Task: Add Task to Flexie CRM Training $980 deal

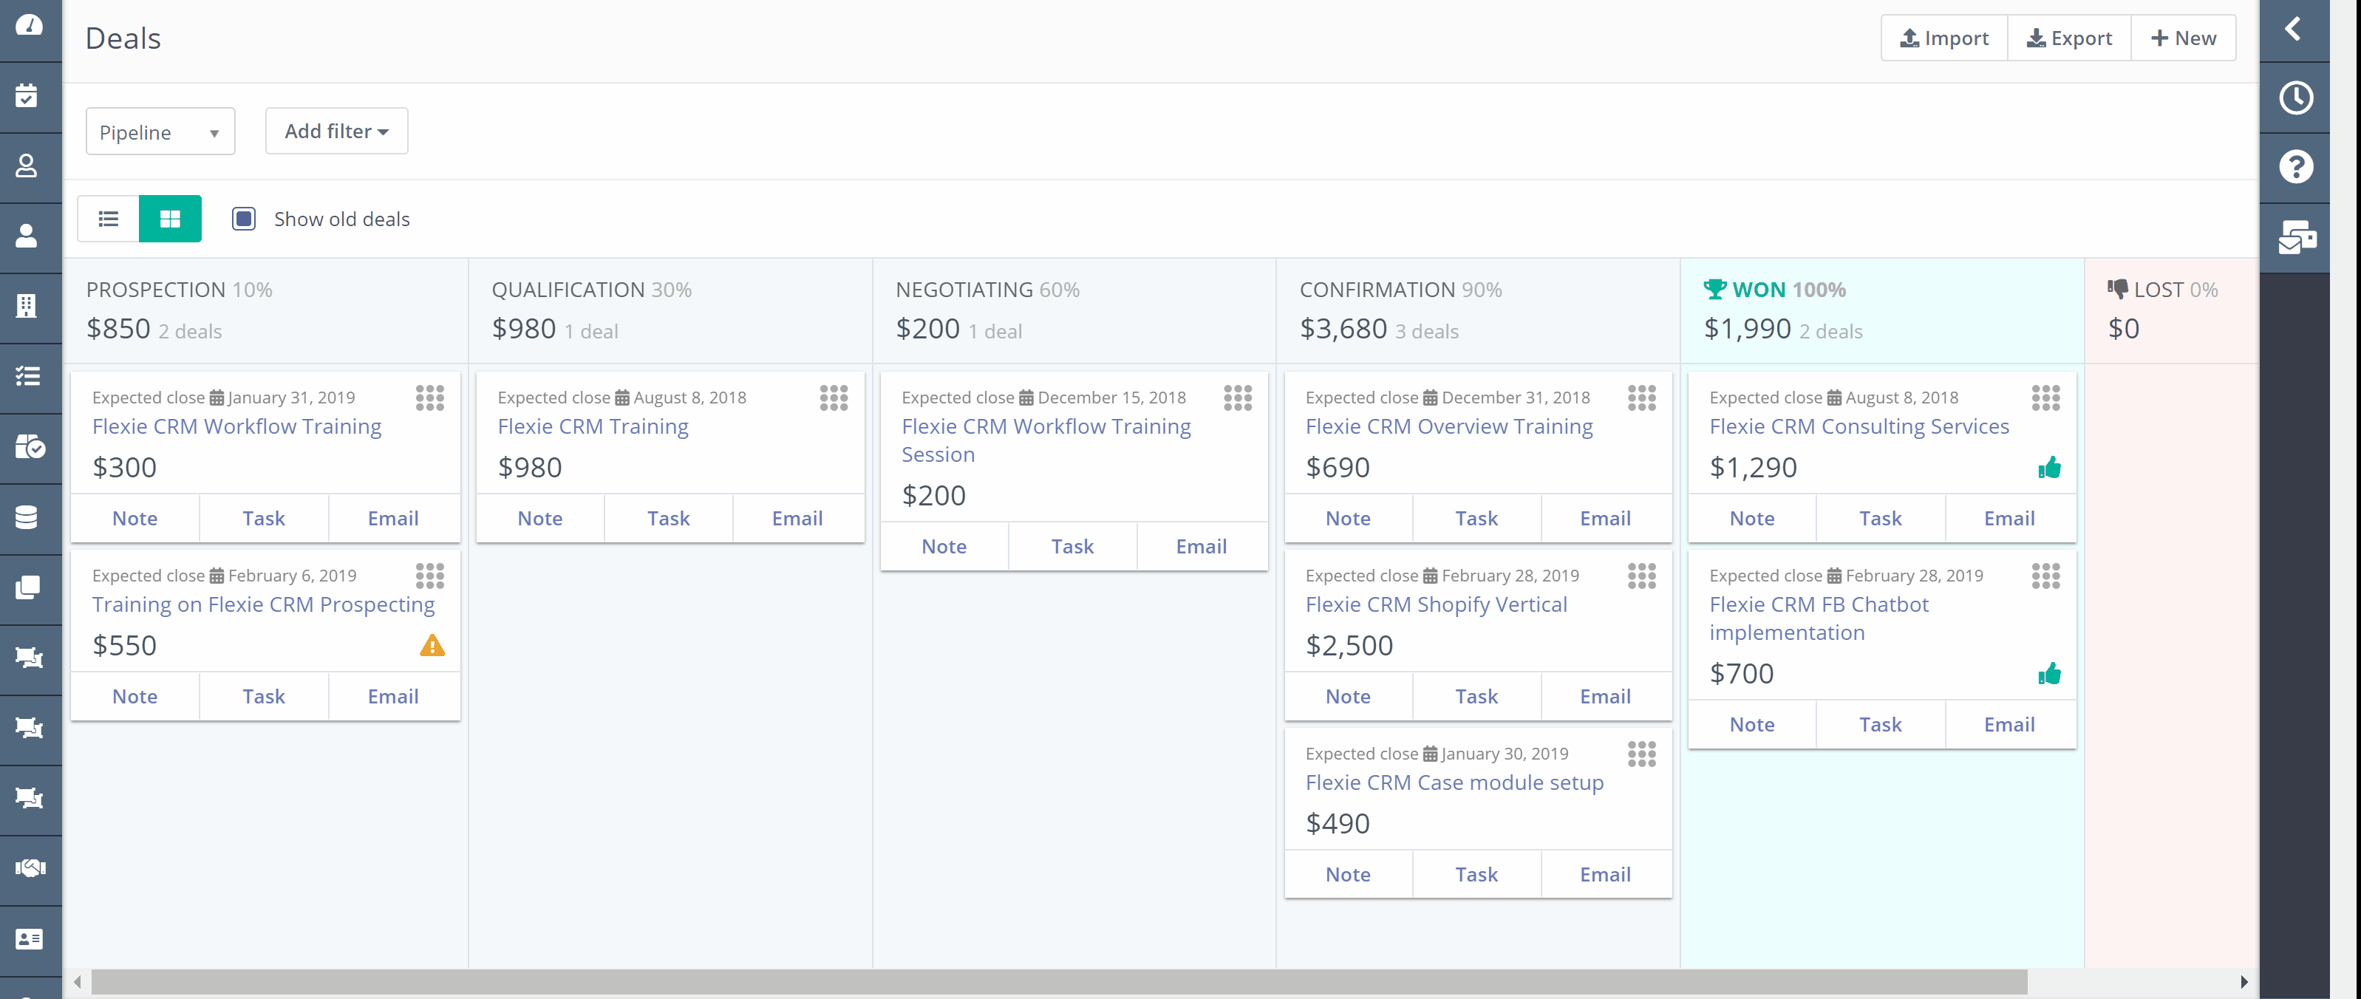Action: 668,519
